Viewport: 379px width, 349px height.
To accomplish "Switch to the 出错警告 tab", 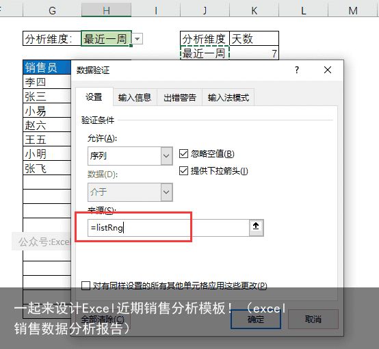I will [x=180, y=97].
